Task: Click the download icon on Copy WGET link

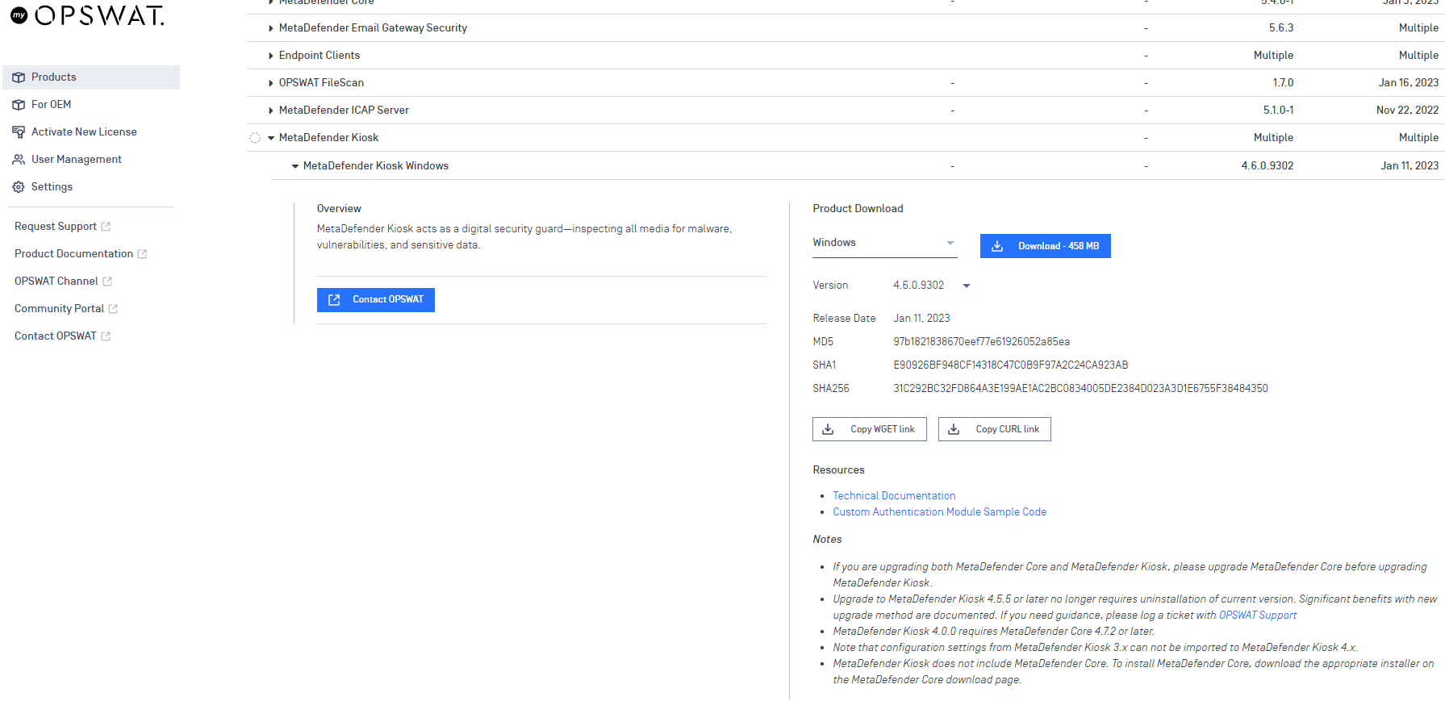Action: tap(828, 429)
